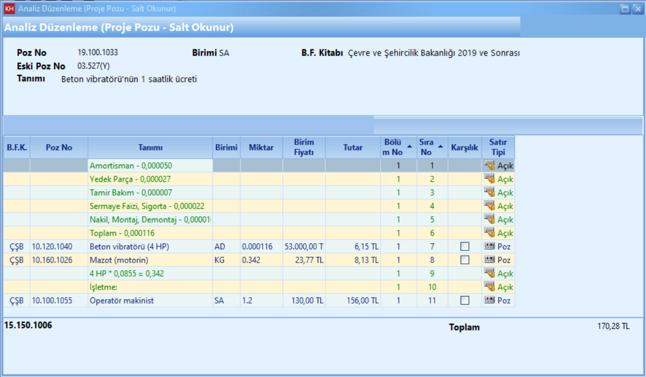Click the Açık icon in the Tamir Bakım row
This screenshot has height=377, width=646.
point(490,193)
